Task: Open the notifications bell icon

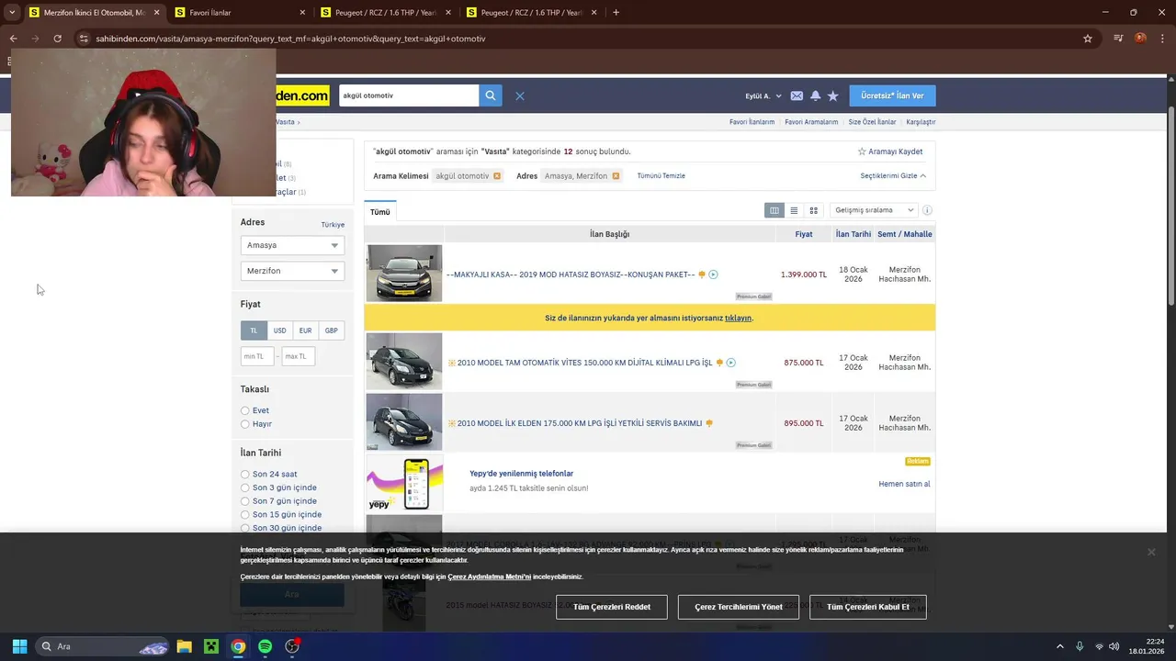Action: point(815,95)
